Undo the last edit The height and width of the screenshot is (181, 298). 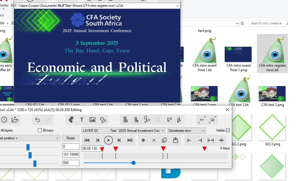(x=38, y=120)
